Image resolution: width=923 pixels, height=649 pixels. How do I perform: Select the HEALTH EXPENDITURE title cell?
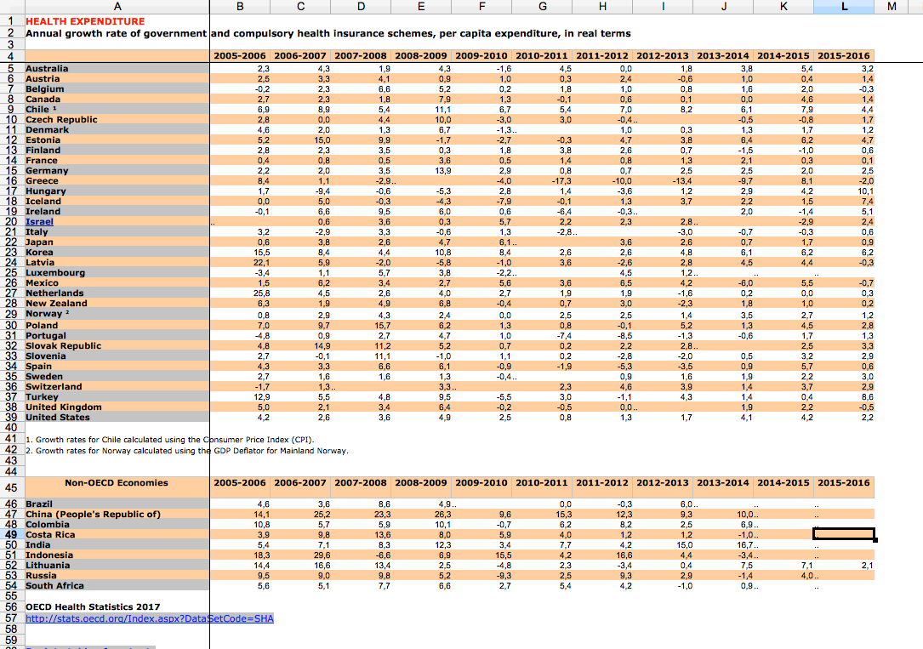85,21
